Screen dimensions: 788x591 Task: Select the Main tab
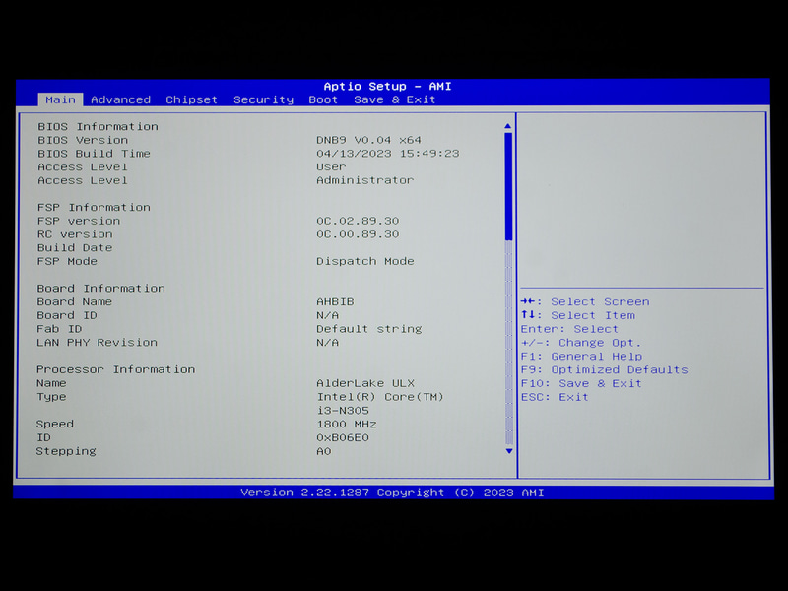(60, 99)
